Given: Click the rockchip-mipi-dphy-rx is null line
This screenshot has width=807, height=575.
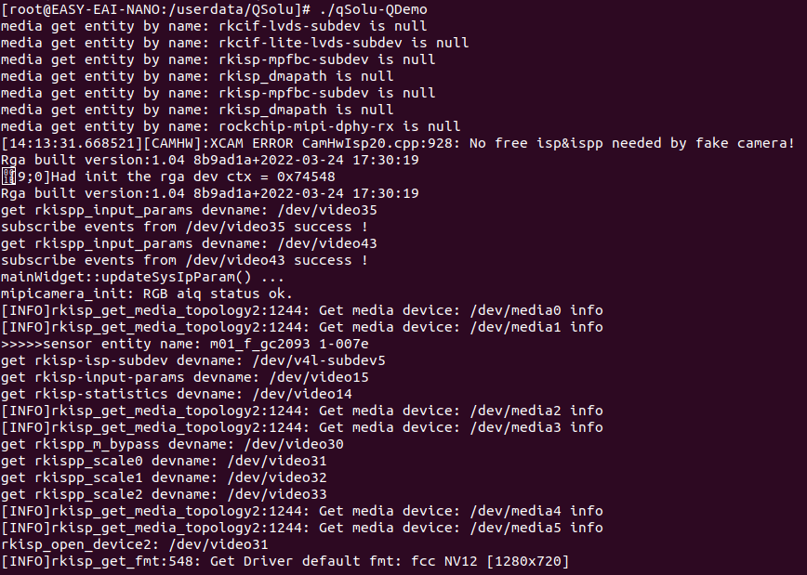Looking at the screenshot, I should coord(231,126).
